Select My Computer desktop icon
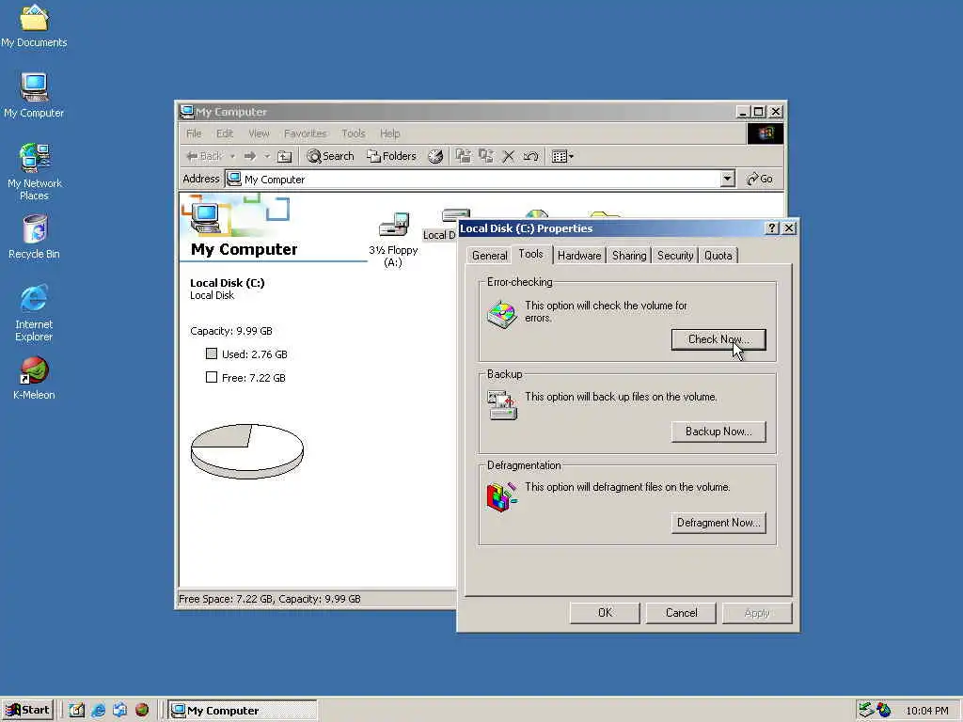This screenshot has width=963, height=722. coord(34,95)
